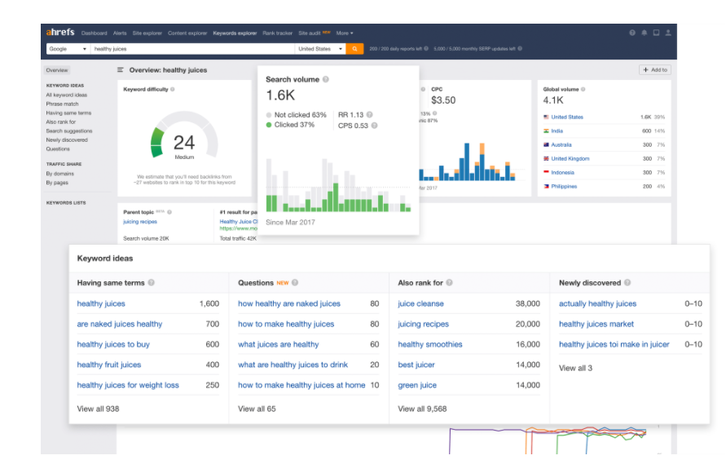Open By domains under Traffic share
726x460 pixels.
click(x=60, y=174)
